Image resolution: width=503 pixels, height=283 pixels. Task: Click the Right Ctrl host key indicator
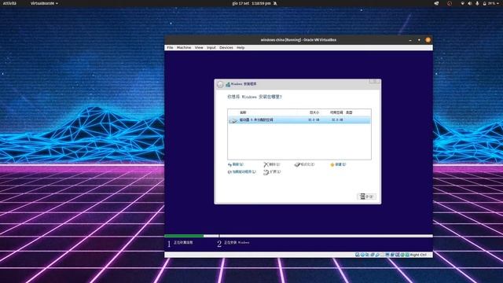(418, 255)
